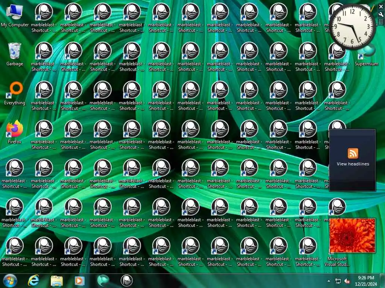The image size is (385, 288).
Task: Open clock gadget options via wrench icon
Action: click(x=381, y=15)
